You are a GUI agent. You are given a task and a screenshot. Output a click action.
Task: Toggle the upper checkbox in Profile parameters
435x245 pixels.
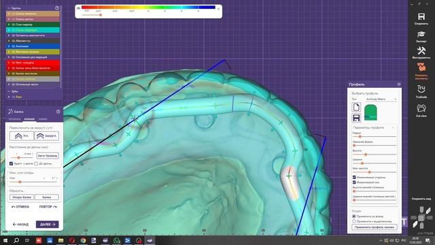(354, 177)
